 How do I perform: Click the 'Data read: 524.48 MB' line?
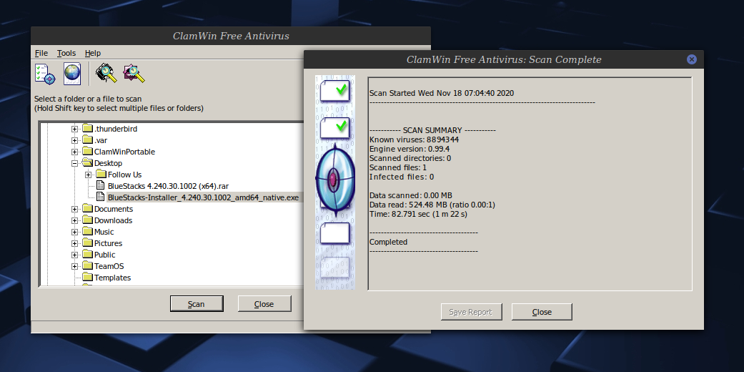click(432, 205)
